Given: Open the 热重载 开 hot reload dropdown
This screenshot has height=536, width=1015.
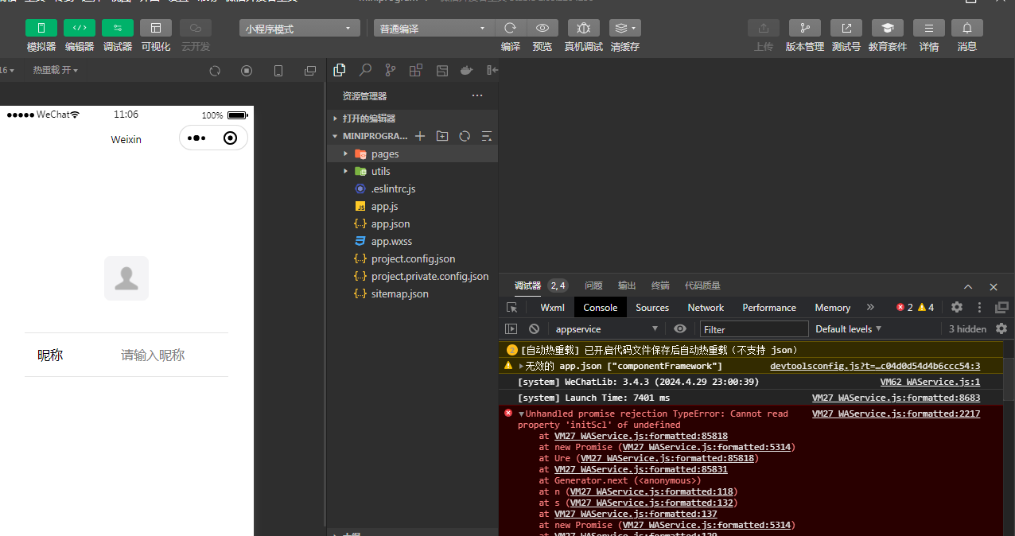Looking at the screenshot, I should tap(56, 71).
